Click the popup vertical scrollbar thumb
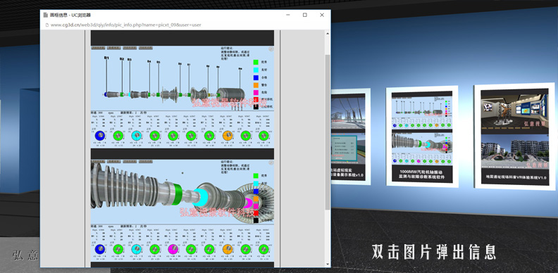This screenshot has width=558, height=273. [x=328, y=132]
